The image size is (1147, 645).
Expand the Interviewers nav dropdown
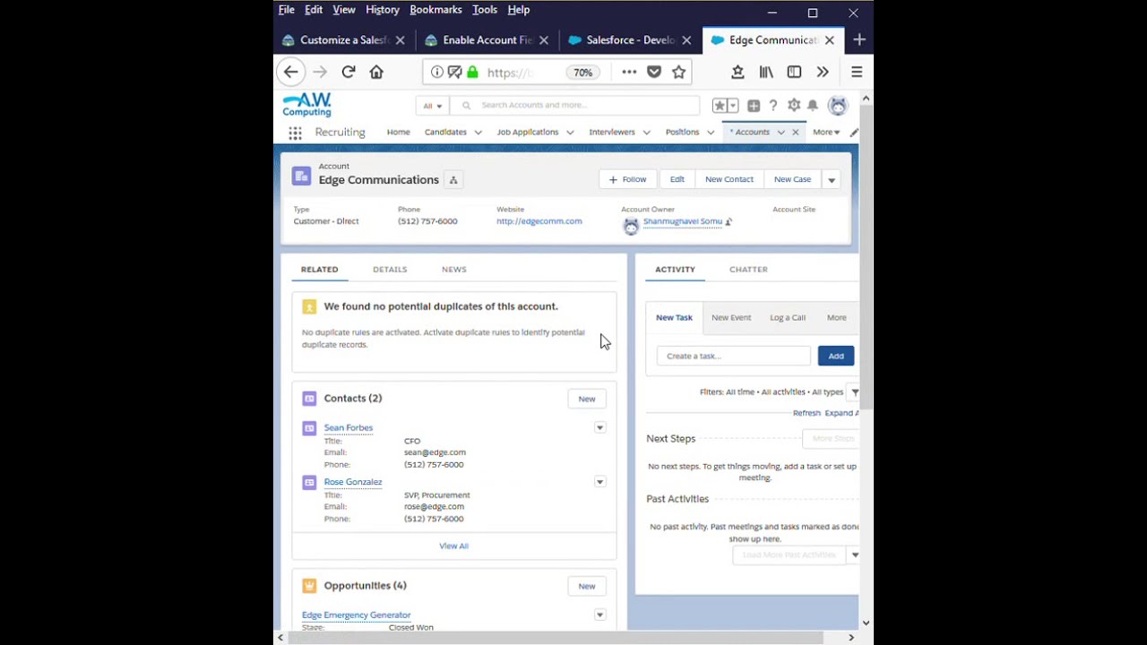(x=646, y=133)
